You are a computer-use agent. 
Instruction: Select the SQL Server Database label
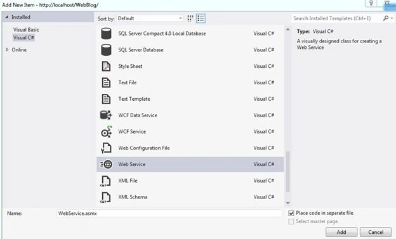point(141,50)
